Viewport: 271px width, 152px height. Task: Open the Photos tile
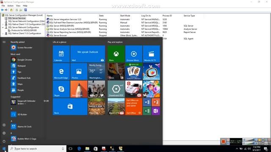(79, 71)
